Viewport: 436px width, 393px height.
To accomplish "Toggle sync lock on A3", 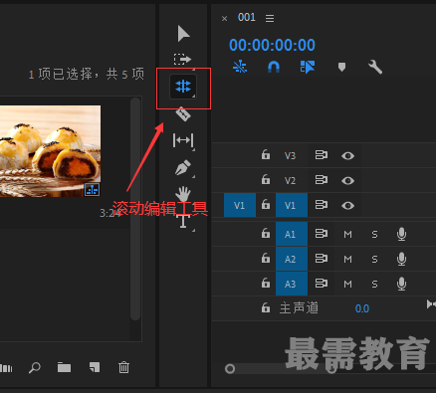I will click(x=322, y=284).
